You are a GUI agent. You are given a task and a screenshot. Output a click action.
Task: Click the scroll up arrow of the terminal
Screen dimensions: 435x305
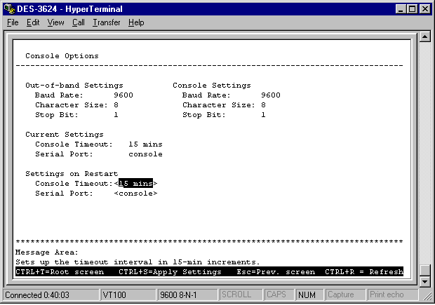pyautogui.click(x=424, y=36)
